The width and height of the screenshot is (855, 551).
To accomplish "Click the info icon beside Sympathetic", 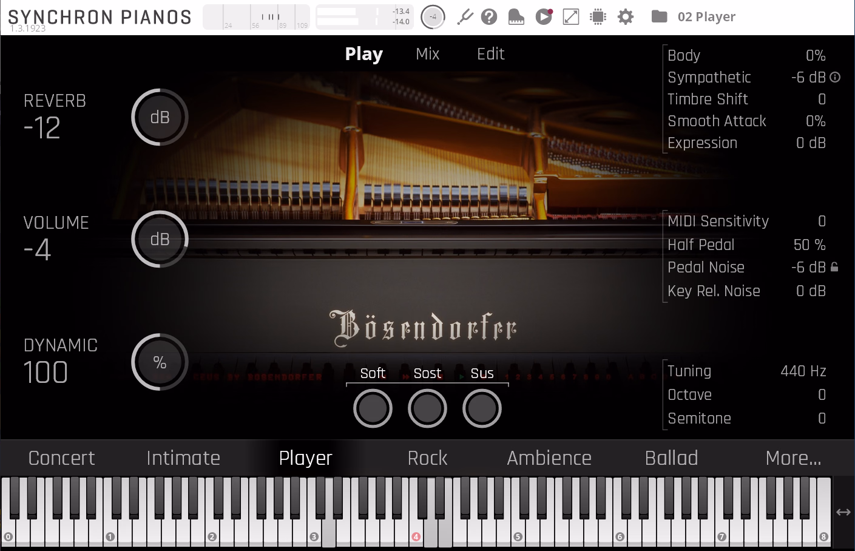I will click(x=836, y=77).
